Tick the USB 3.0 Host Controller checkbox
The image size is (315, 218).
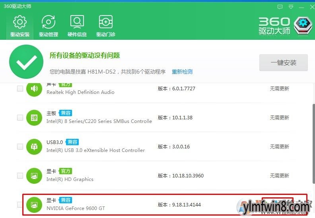pos(20,146)
